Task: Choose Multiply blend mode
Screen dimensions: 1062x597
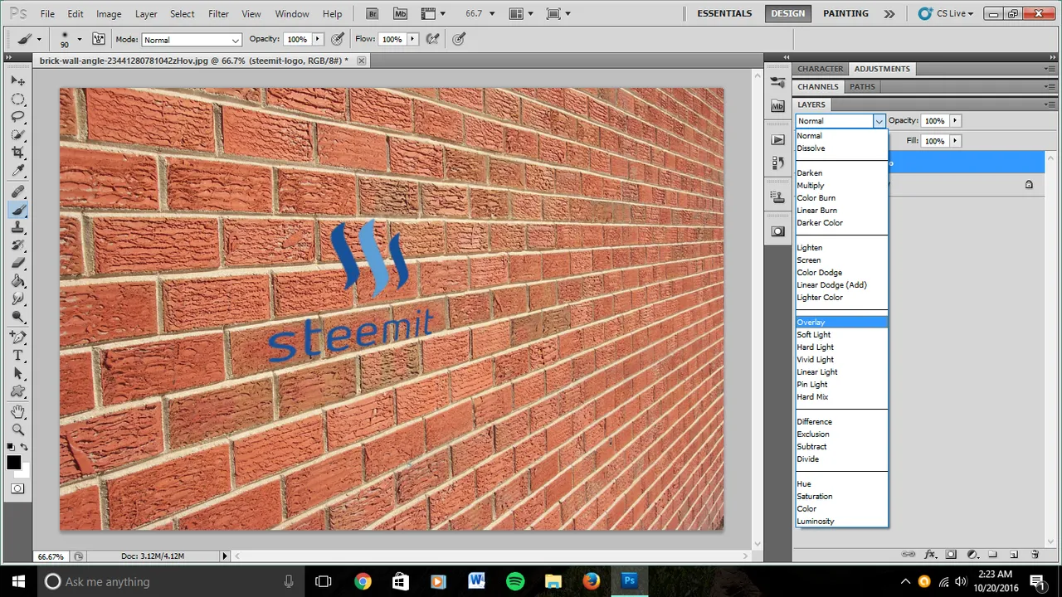Action: (841, 186)
